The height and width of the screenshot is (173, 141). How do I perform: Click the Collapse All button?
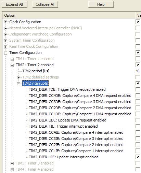[x=45, y=4]
